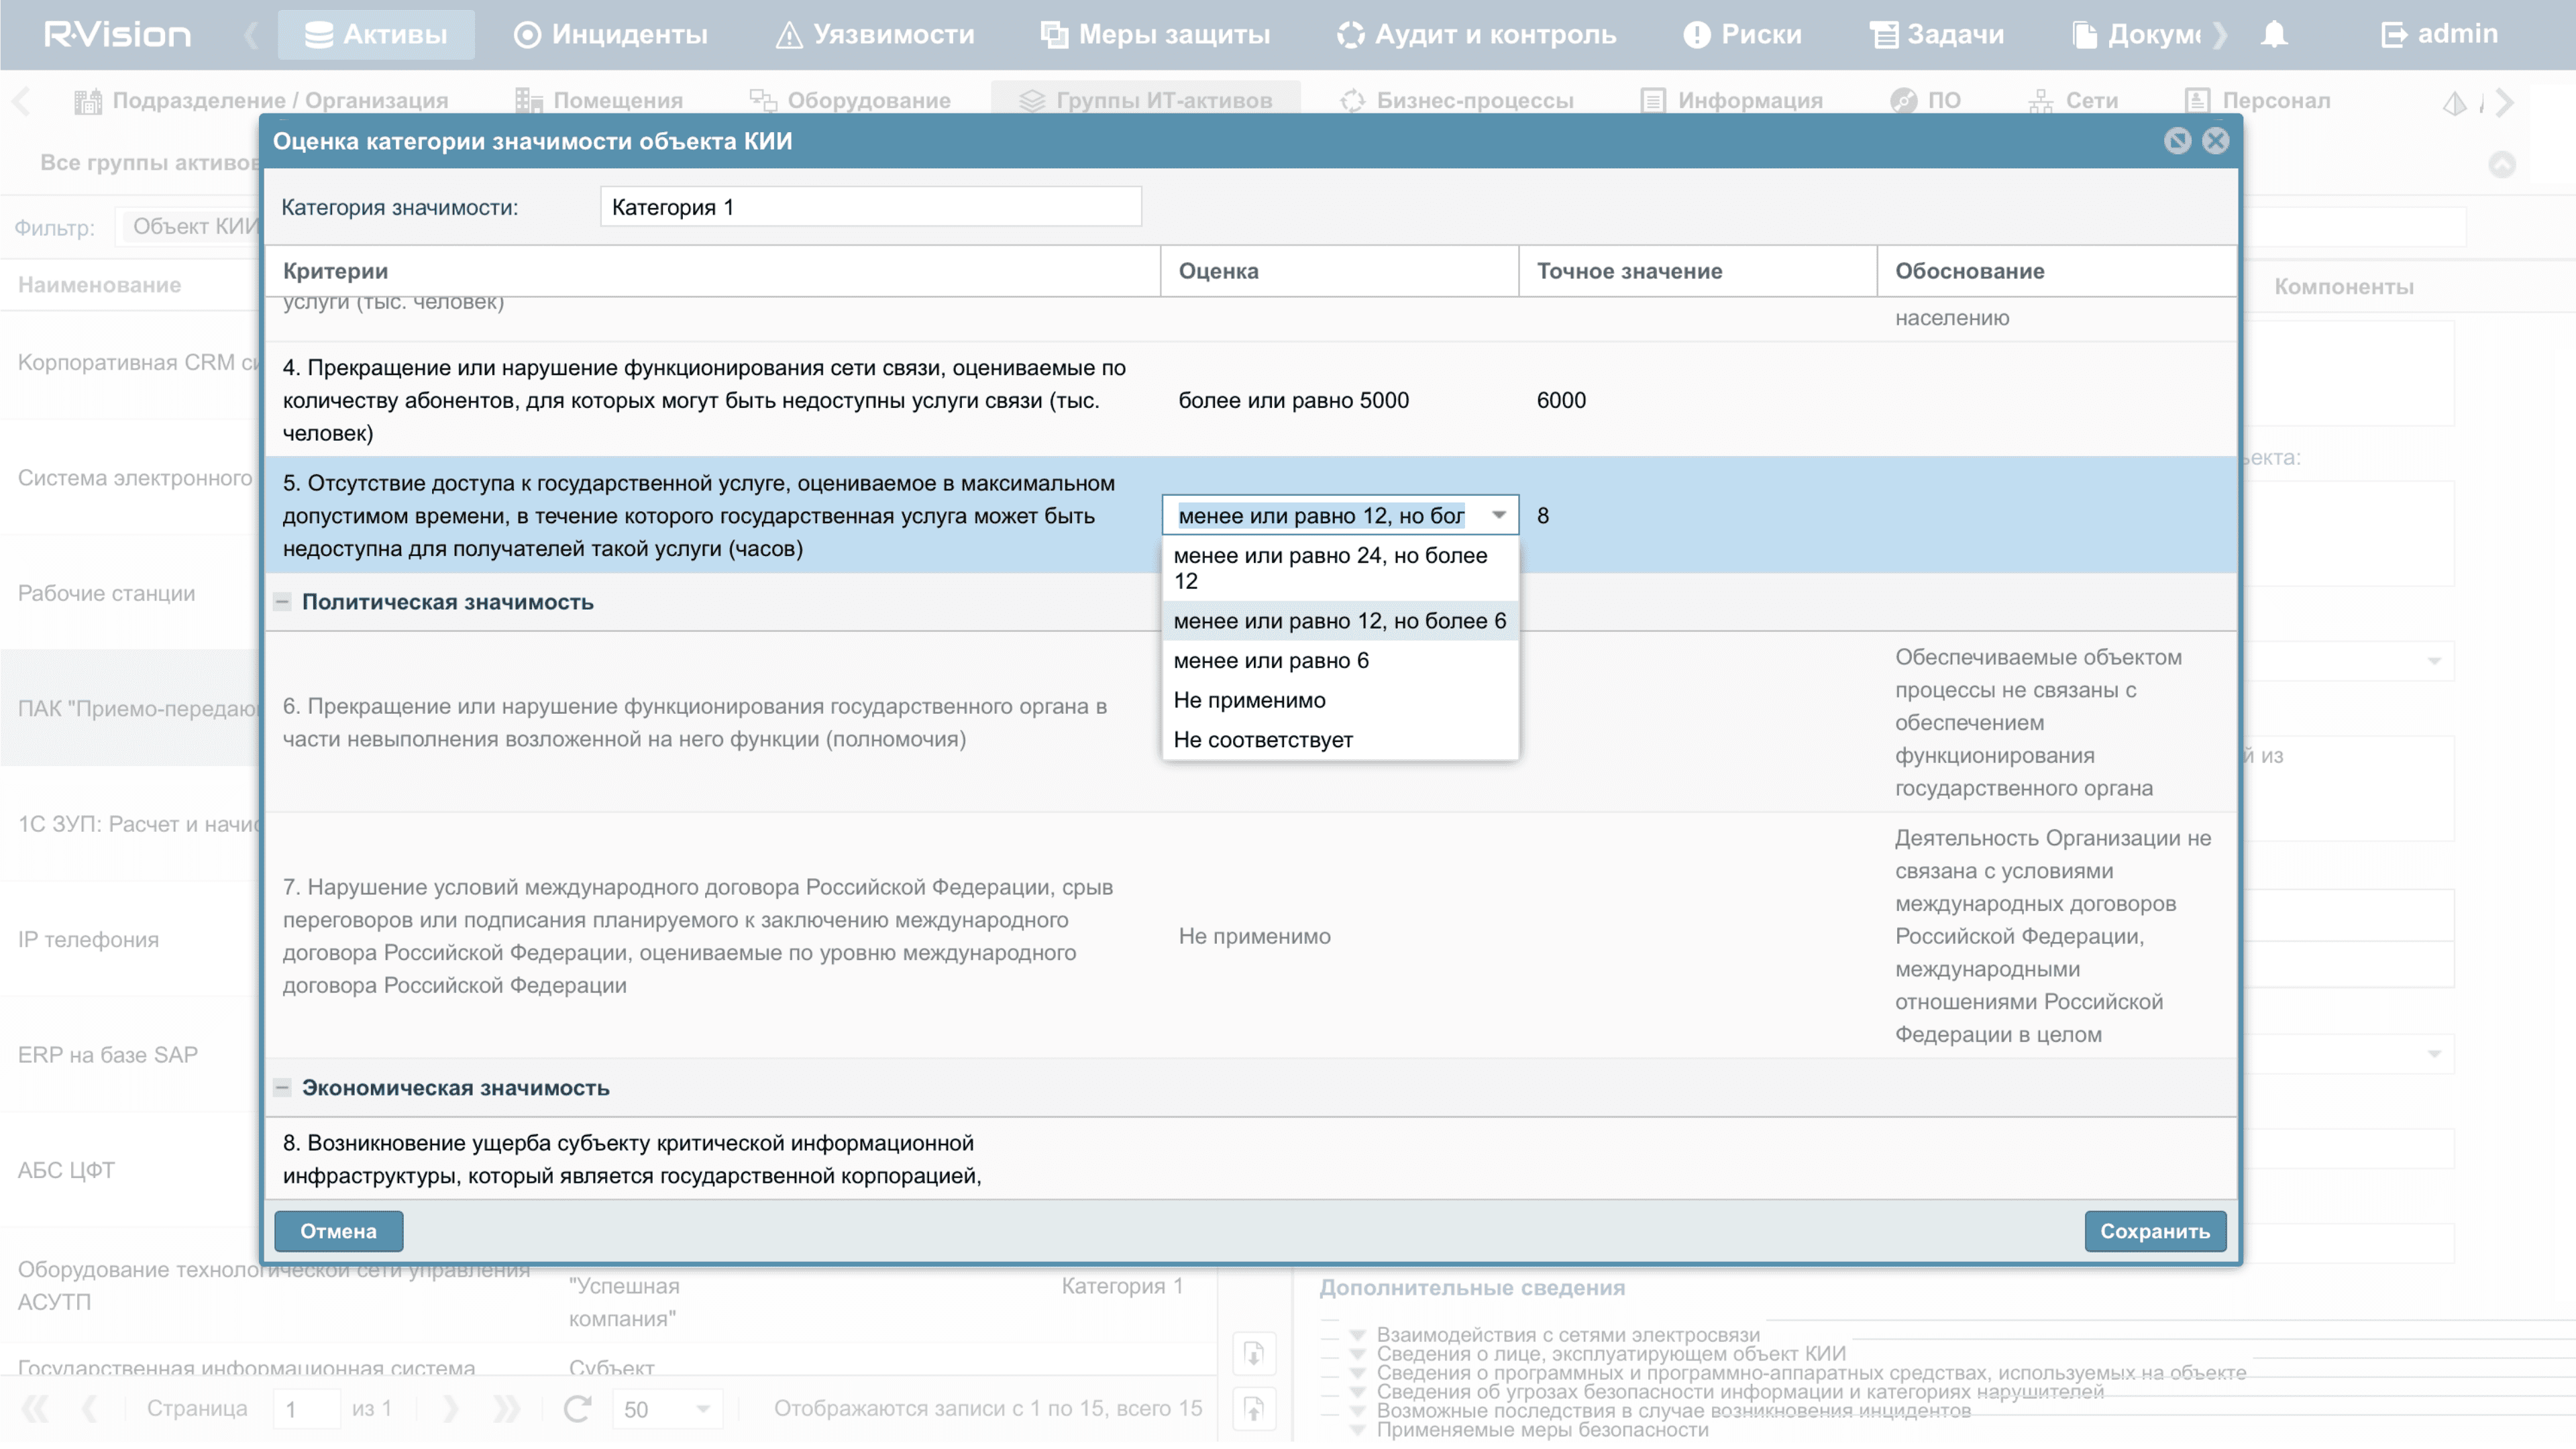The image size is (2576, 1449).
Task: Click the Категория значимости field
Action: (871, 207)
